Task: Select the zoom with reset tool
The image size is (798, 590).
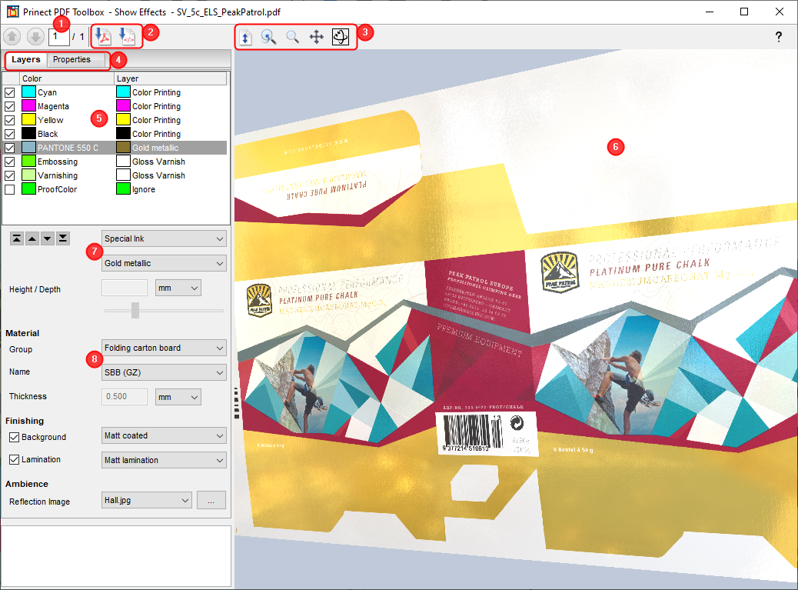Action: [x=268, y=37]
